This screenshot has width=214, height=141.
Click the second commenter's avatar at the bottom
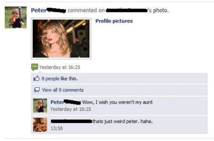40,125
